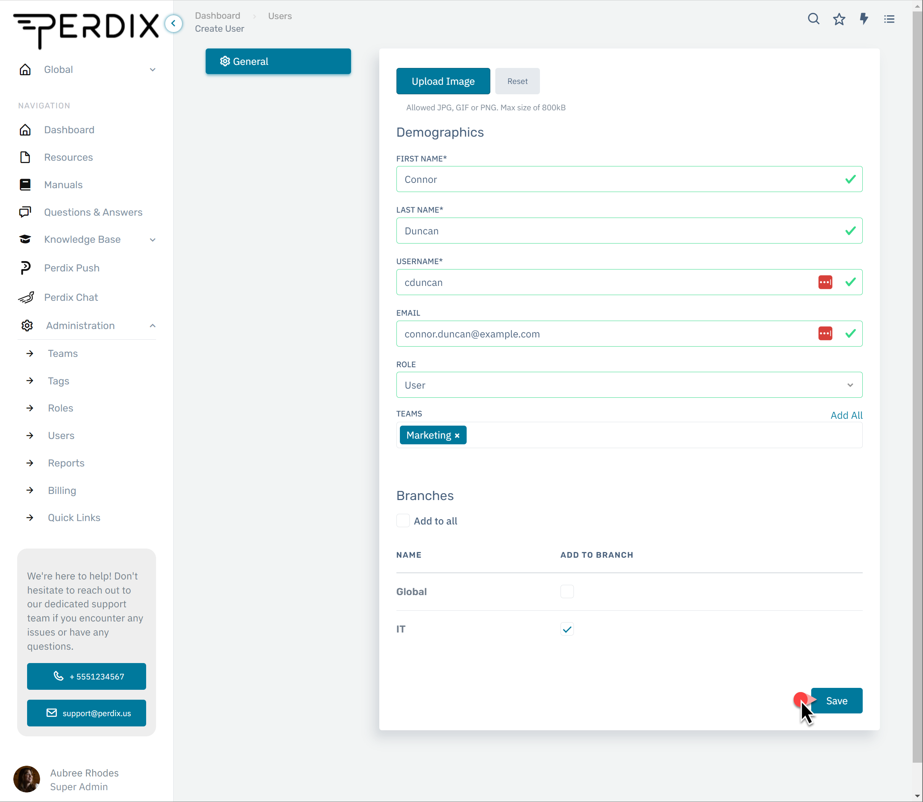
Task: Click the favorites star icon
Action: click(x=839, y=19)
